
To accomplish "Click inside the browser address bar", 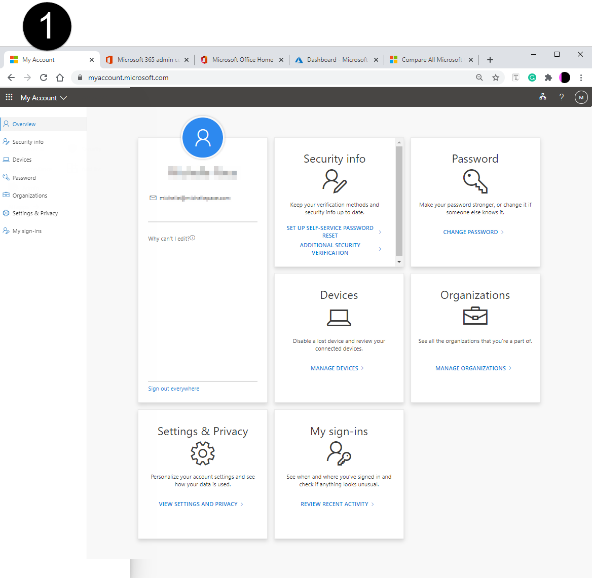I will (x=203, y=78).
